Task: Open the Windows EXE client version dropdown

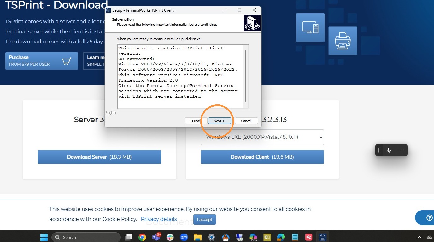Action: click(262, 137)
